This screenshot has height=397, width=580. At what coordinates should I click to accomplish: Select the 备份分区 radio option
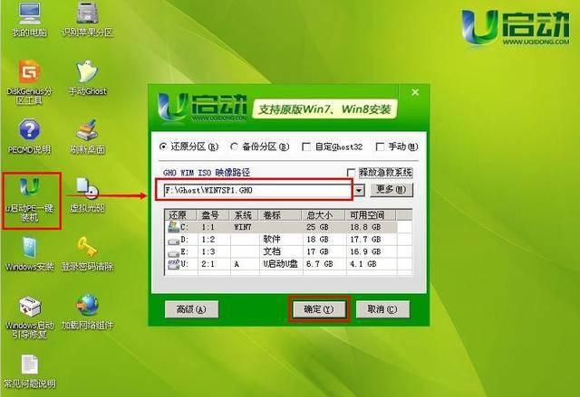[x=234, y=147]
